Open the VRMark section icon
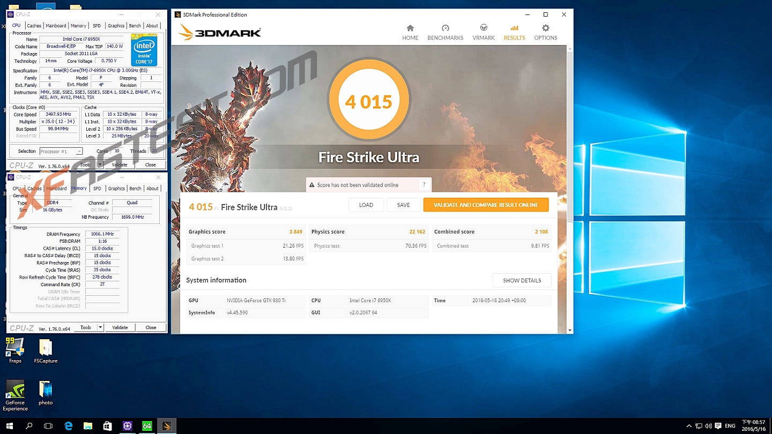The width and height of the screenshot is (772, 434). pos(483,28)
